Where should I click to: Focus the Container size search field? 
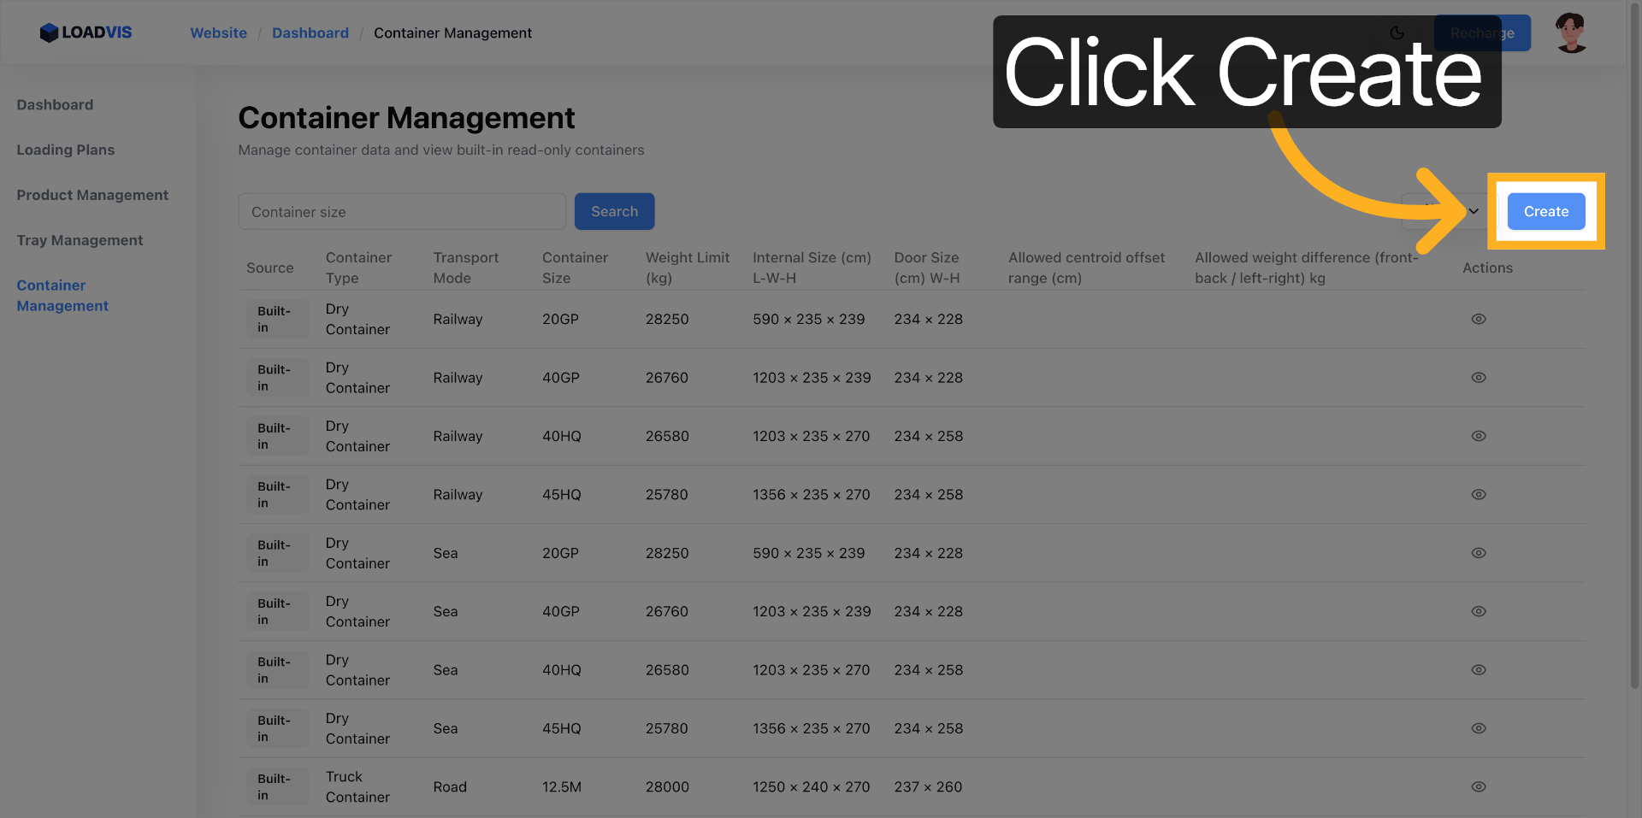point(402,212)
